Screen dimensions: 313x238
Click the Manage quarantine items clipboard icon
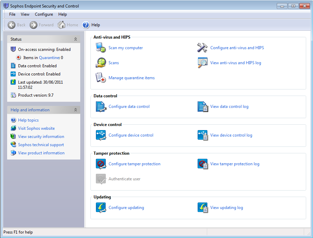pos(101,78)
